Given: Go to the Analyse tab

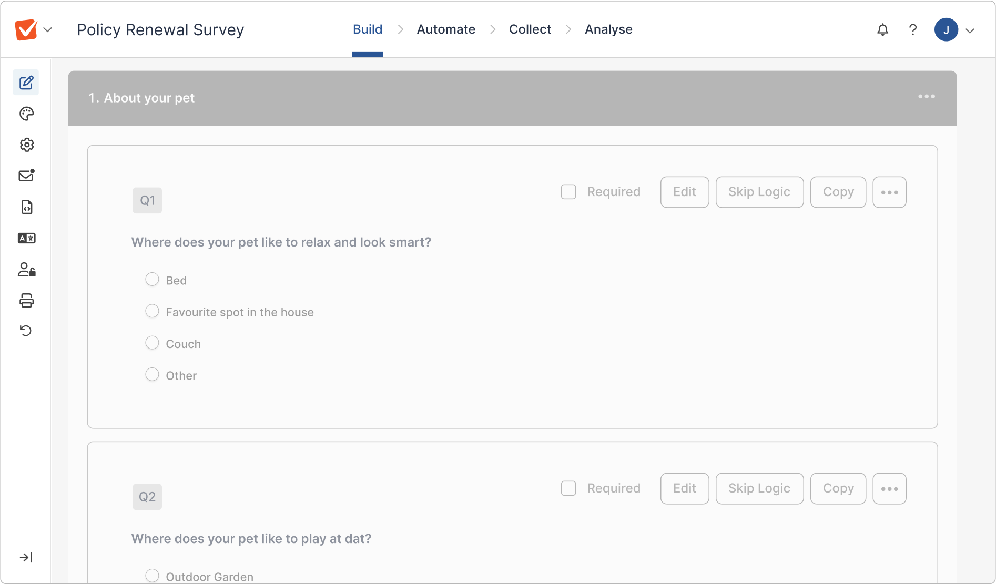Looking at the screenshot, I should click(x=608, y=29).
